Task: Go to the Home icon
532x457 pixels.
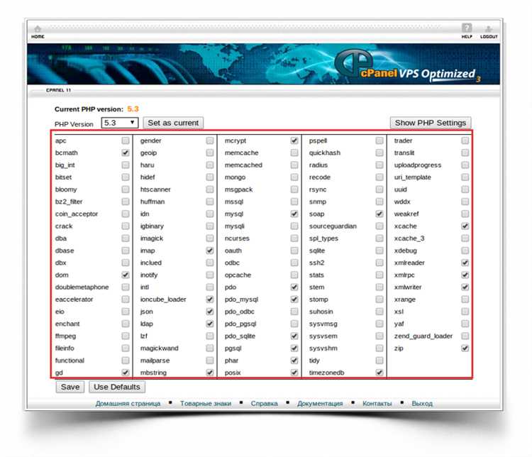Action: click(38, 31)
